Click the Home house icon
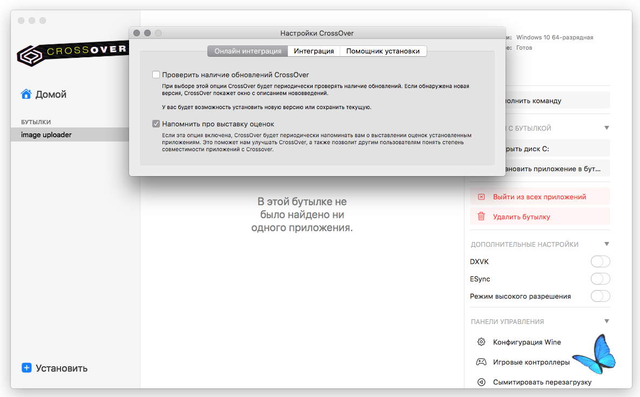 (26, 94)
